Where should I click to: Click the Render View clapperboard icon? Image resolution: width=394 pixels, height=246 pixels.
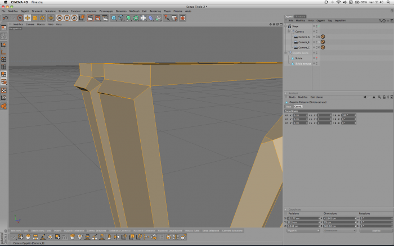90,18
